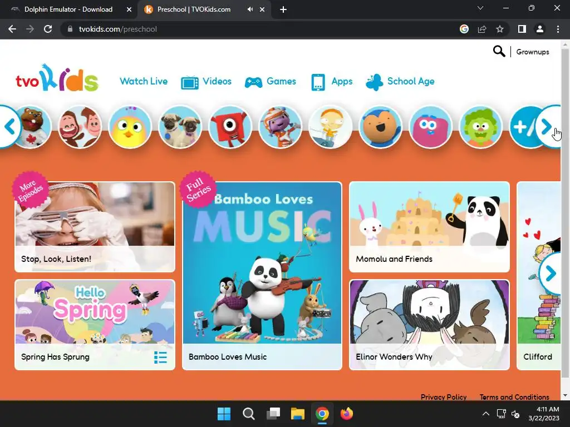Open the Clifford show card
The height and width of the screenshot is (427, 570).
(x=538, y=276)
